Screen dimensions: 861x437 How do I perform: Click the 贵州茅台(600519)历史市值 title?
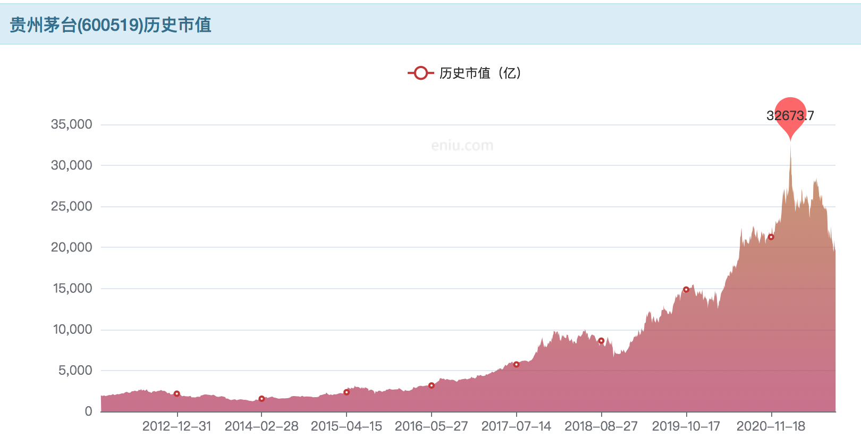click(x=111, y=25)
